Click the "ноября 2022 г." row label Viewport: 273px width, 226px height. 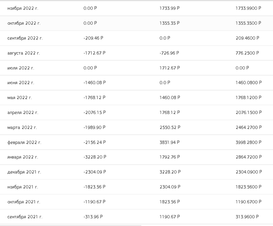[23, 8]
